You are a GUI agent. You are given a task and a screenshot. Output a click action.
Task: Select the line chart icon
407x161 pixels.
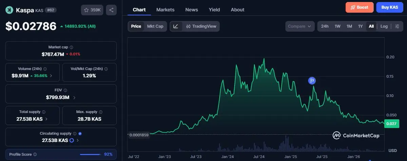click(x=176, y=26)
